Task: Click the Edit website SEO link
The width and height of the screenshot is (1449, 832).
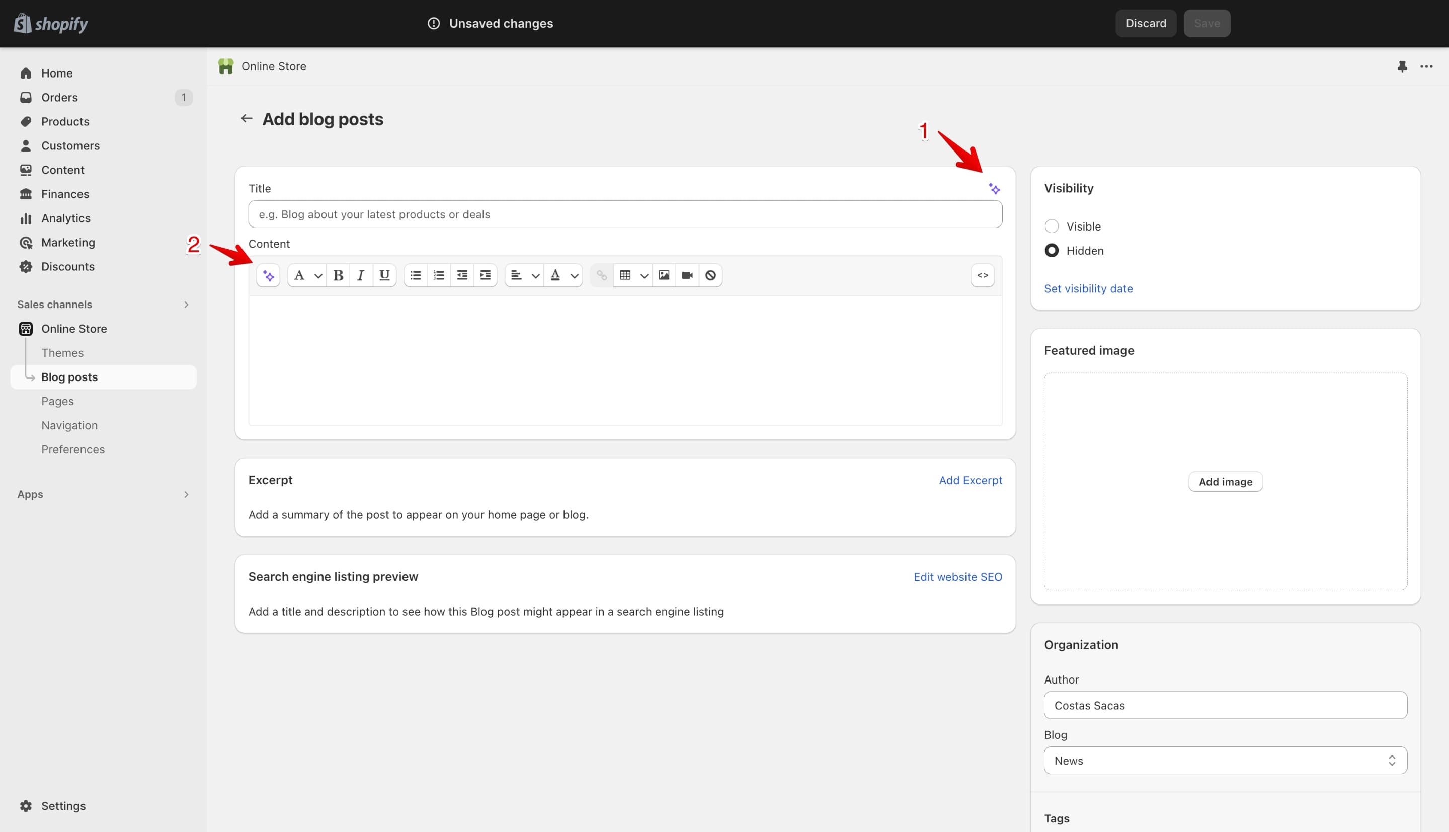Action: (x=958, y=577)
